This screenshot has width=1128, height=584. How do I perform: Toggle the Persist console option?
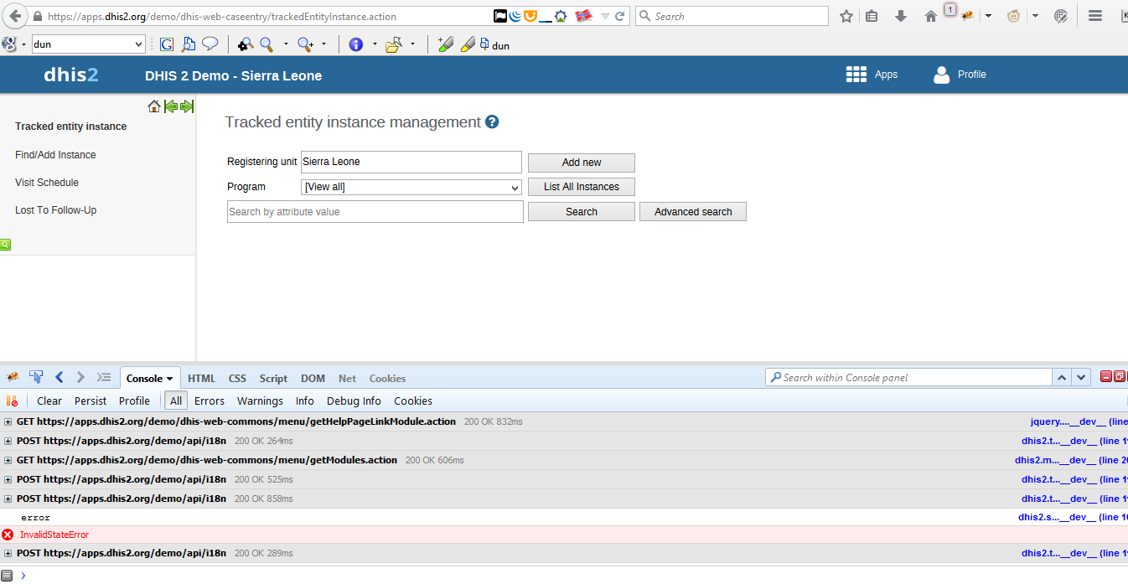[x=91, y=401]
